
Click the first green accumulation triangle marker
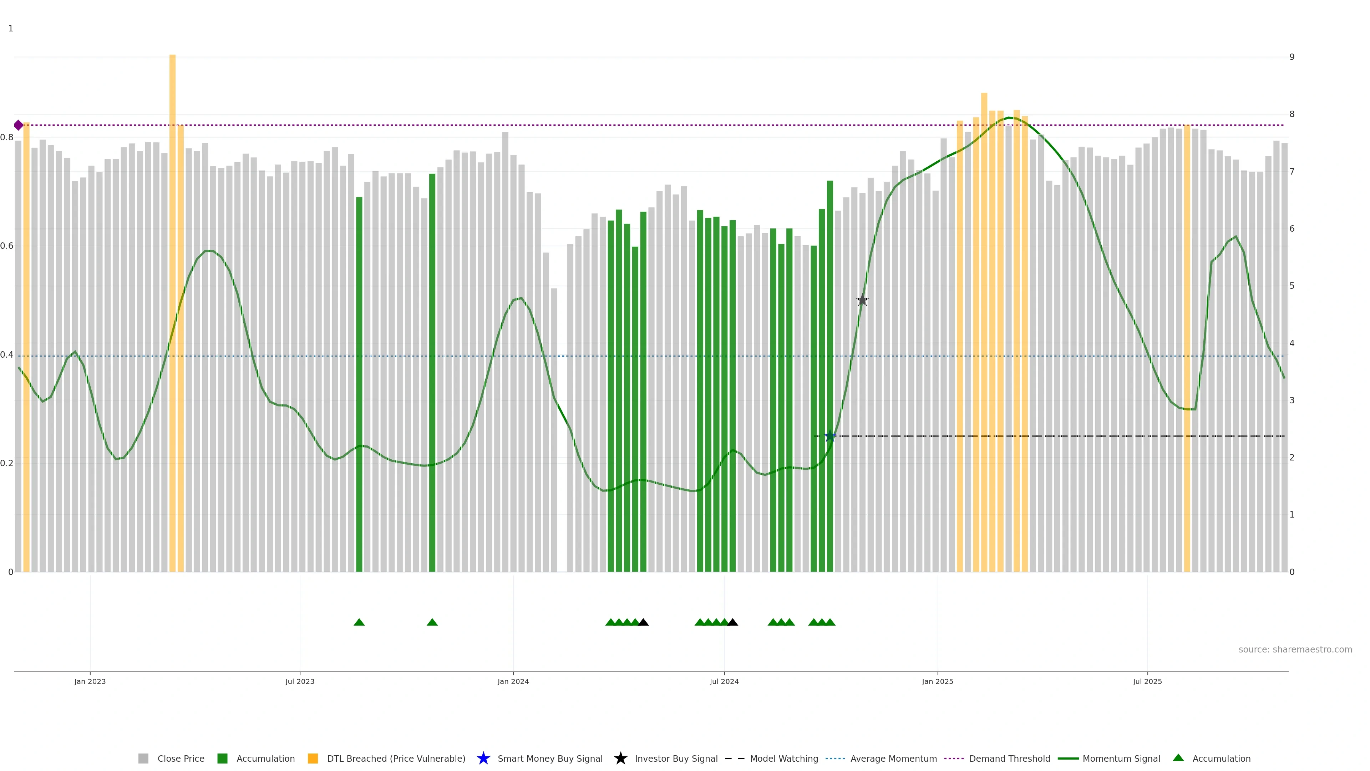click(359, 622)
